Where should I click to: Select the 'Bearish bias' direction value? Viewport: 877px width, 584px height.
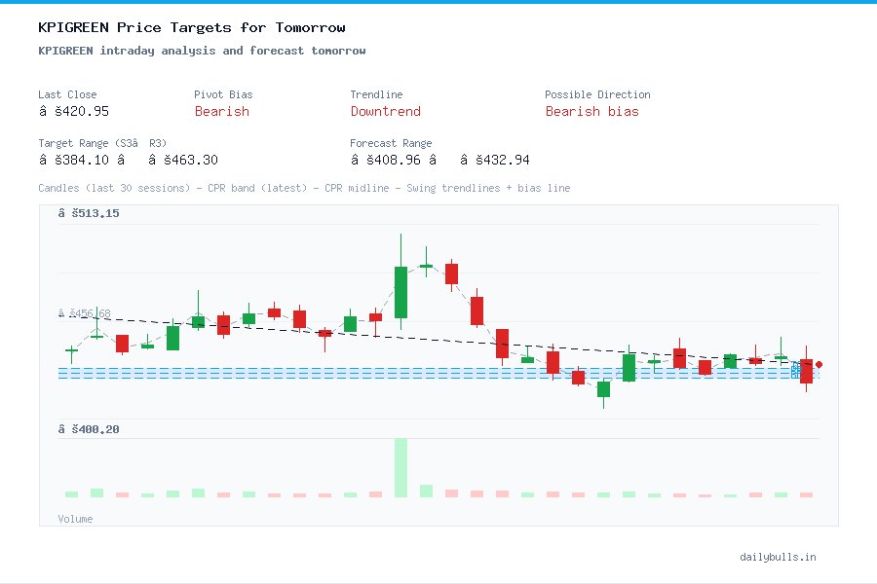[x=591, y=111]
